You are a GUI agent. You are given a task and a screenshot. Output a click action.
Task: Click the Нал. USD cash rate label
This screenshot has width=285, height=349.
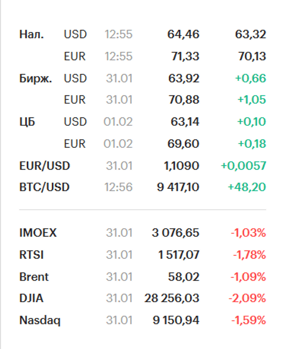pyautogui.click(x=31, y=35)
